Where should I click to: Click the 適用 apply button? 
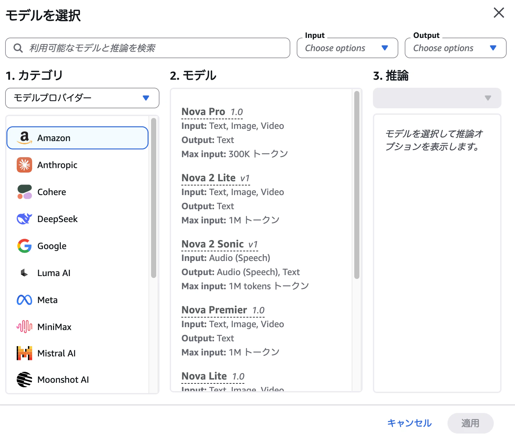(471, 423)
